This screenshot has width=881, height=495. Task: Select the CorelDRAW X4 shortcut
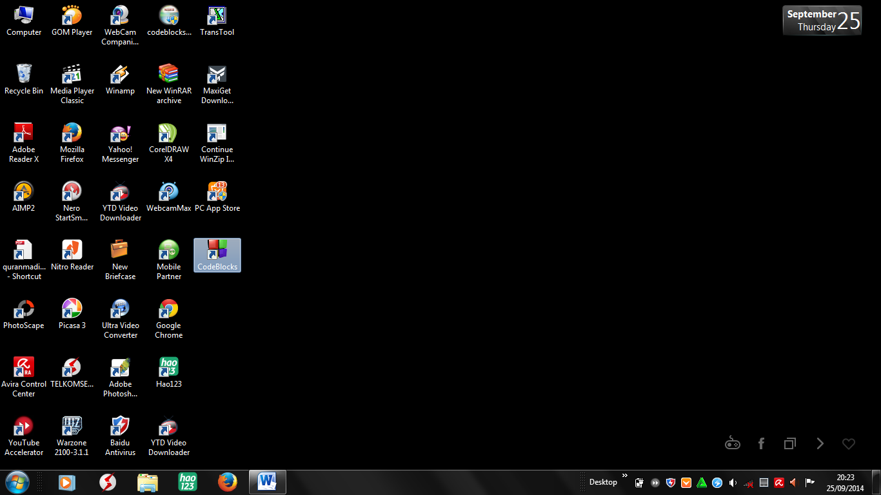(x=169, y=143)
